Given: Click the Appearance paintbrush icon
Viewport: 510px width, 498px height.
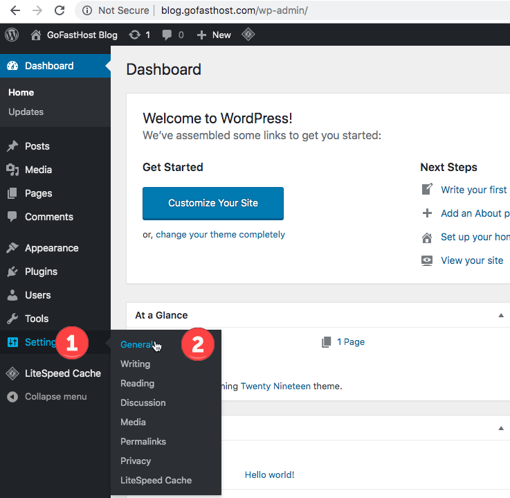Looking at the screenshot, I should point(12,248).
